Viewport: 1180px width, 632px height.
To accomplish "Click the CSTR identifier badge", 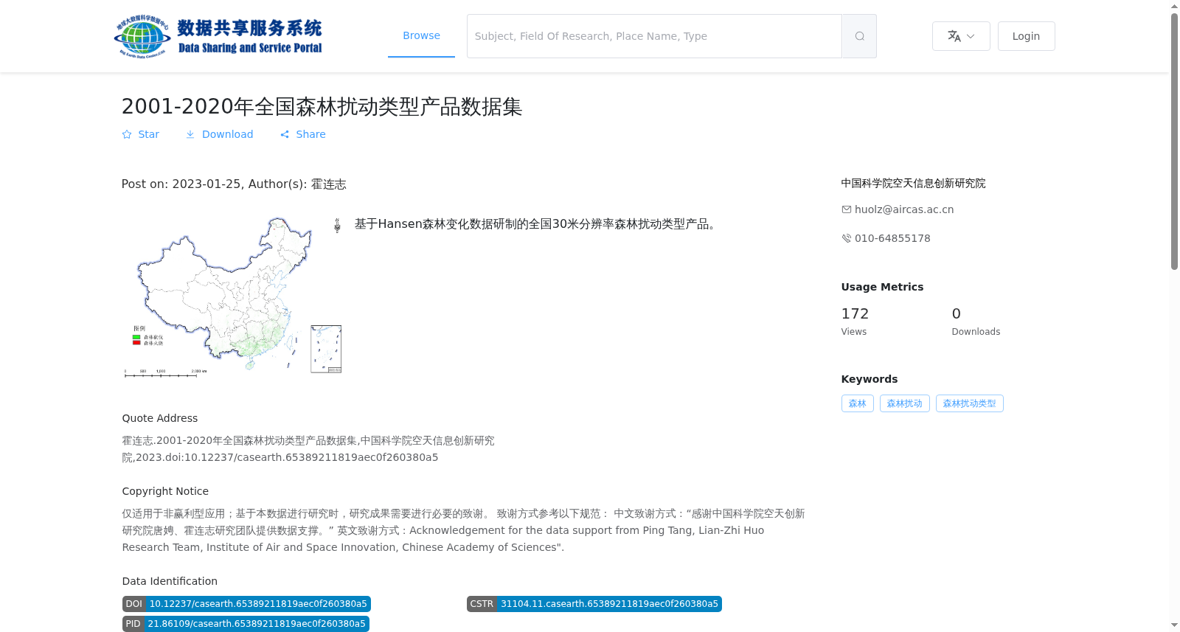I will click(594, 604).
